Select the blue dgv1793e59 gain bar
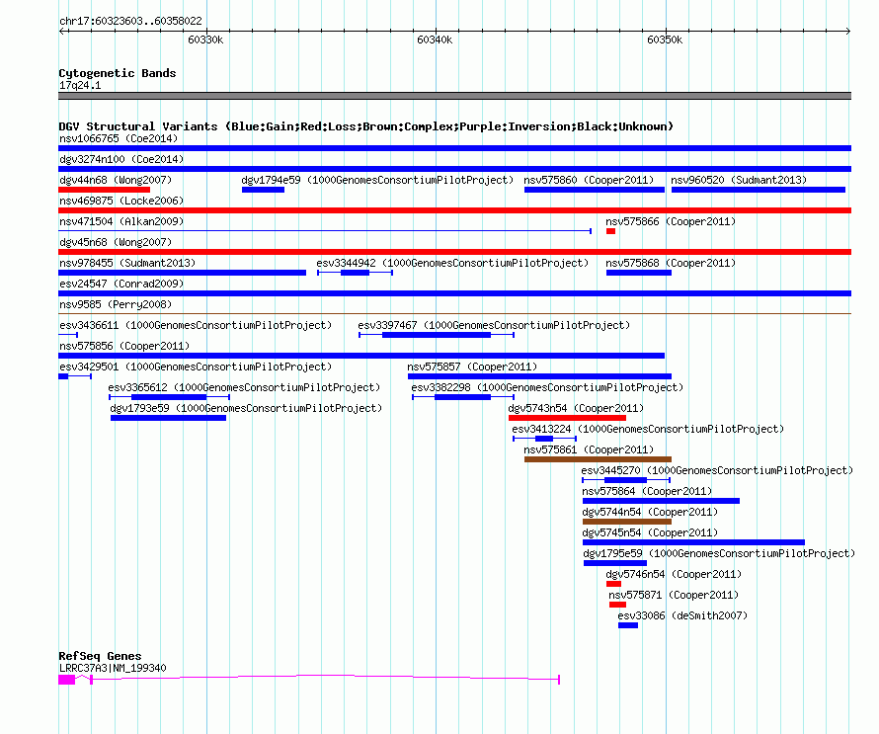 click(x=168, y=418)
